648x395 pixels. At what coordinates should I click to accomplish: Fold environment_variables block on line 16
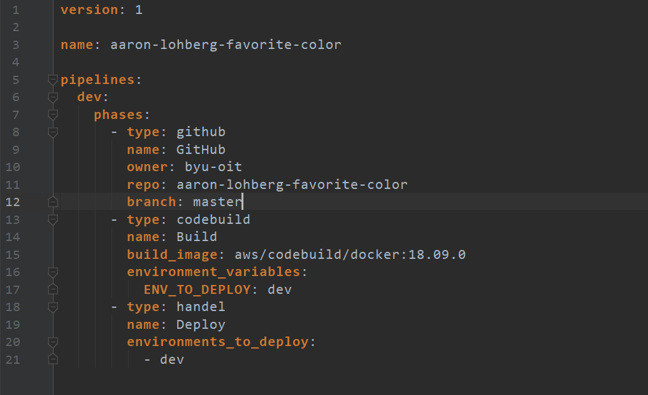pos(52,272)
